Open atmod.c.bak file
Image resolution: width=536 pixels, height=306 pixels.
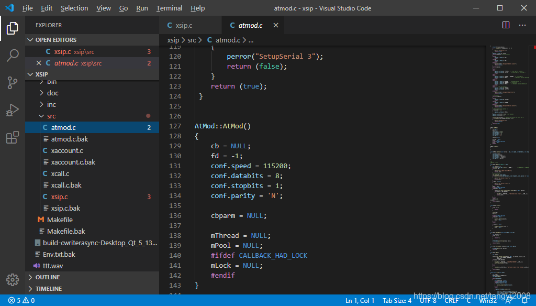tap(92, 139)
